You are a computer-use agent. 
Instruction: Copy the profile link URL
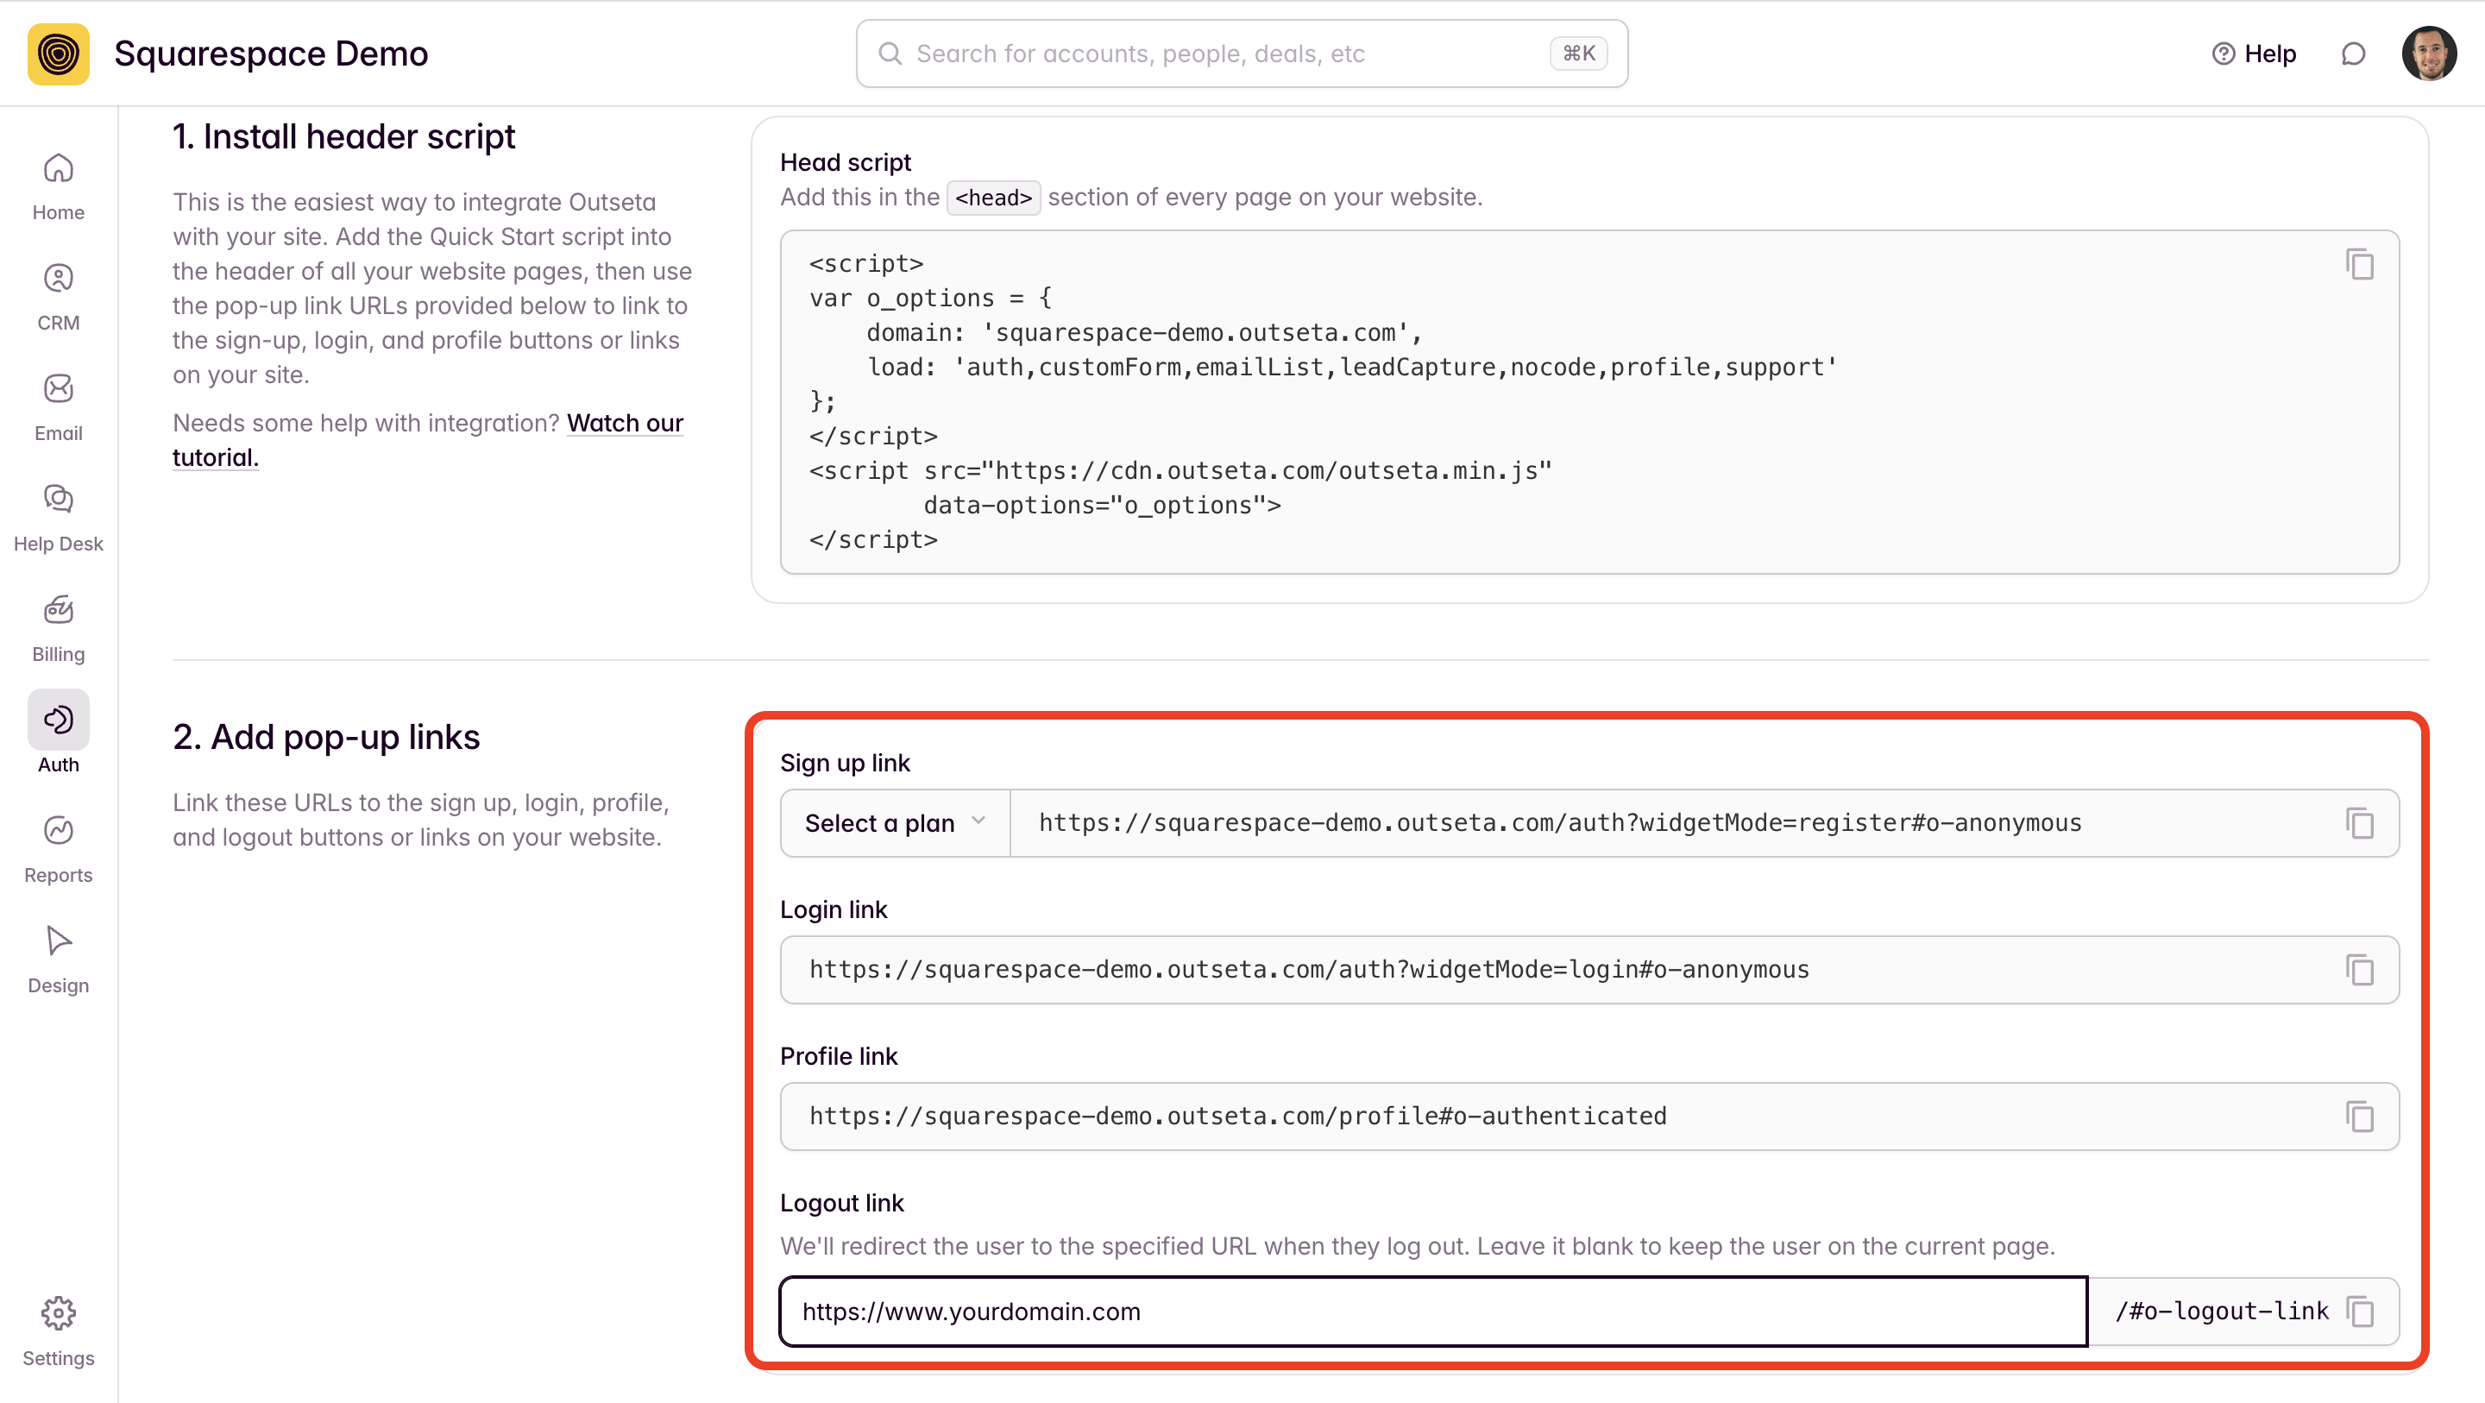click(x=2360, y=1117)
